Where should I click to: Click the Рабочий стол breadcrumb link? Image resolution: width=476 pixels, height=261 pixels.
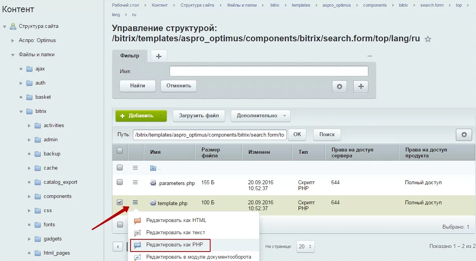pos(125,5)
